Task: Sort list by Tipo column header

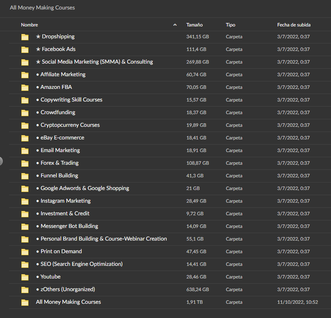Action: click(230, 25)
